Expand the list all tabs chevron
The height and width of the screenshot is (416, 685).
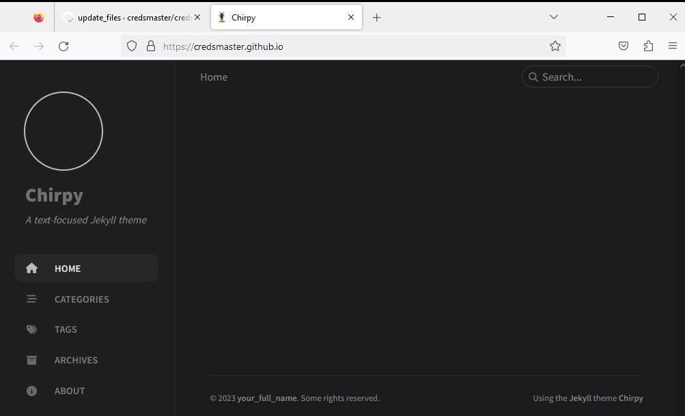point(554,17)
